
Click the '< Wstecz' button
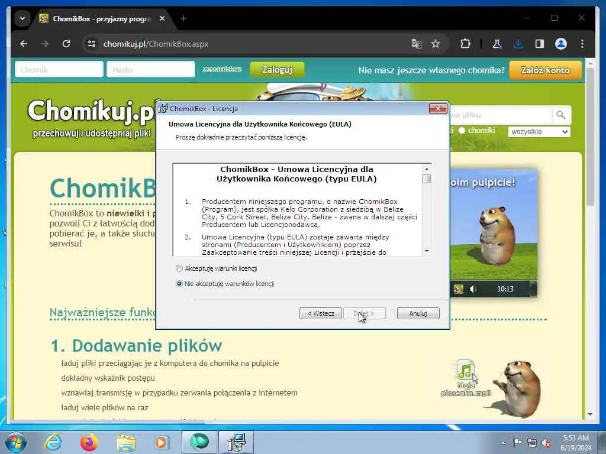(320, 313)
